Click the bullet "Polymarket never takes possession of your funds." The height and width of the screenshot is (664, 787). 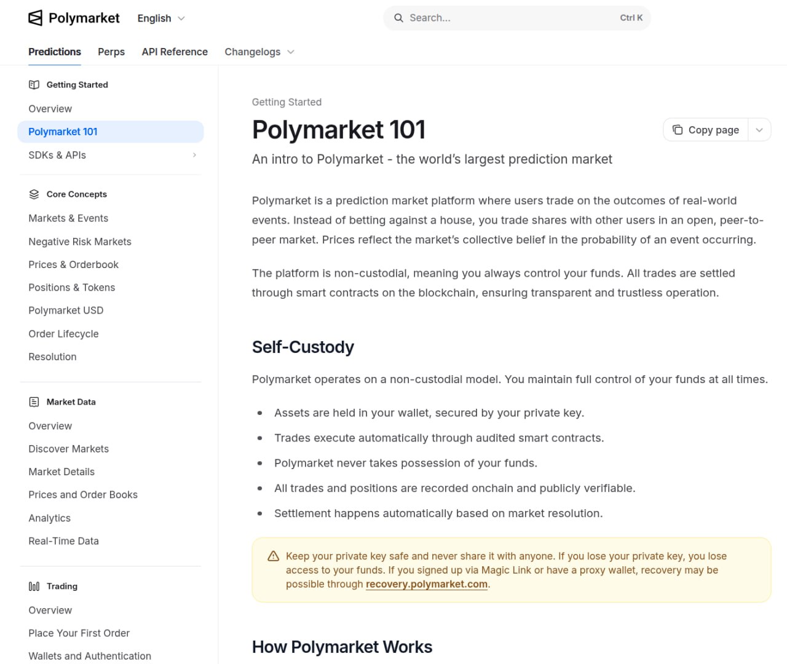pos(406,463)
